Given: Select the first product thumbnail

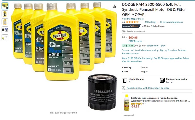Looking at the screenshot, I should (x=5, y=6).
